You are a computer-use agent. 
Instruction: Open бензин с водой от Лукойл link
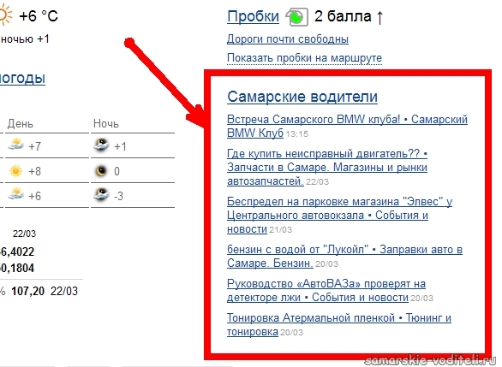pyautogui.click(x=344, y=256)
